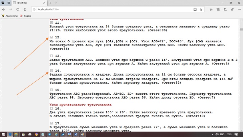The image size is (243, 137).
Task: Toggle checkbox for problem 14
Action: click(x=51, y=71)
